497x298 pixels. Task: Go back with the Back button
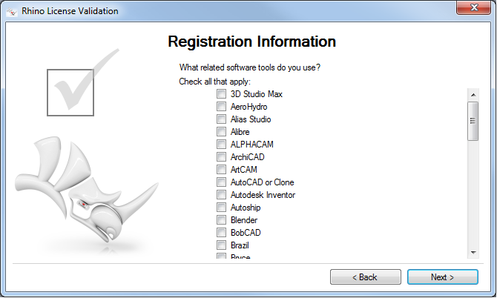(366, 277)
